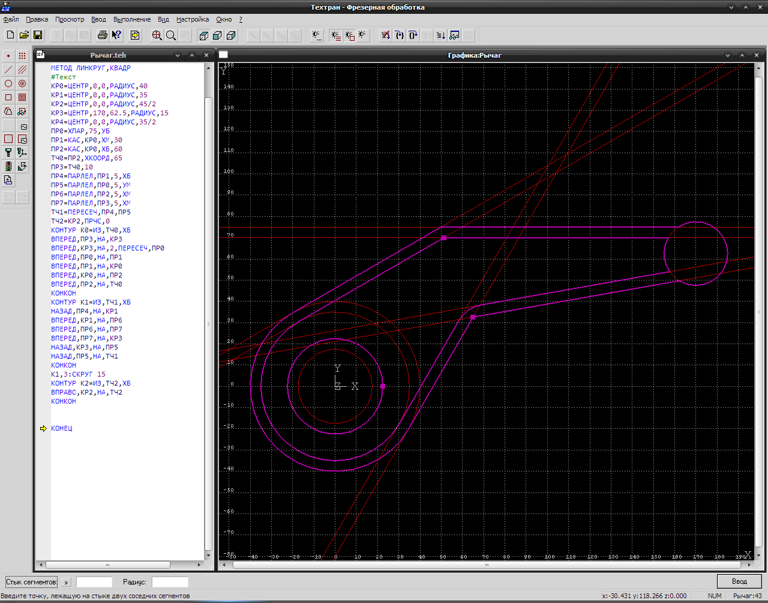
Task: Select the contour polygon tool
Action: coord(8,111)
